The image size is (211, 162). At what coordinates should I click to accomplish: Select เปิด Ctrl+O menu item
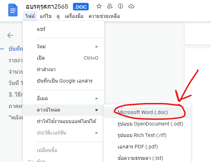click(63, 58)
